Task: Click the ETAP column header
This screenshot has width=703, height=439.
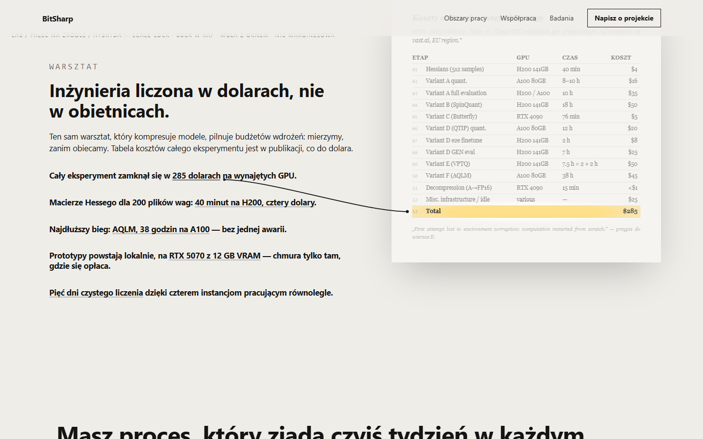Action: click(x=420, y=58)
